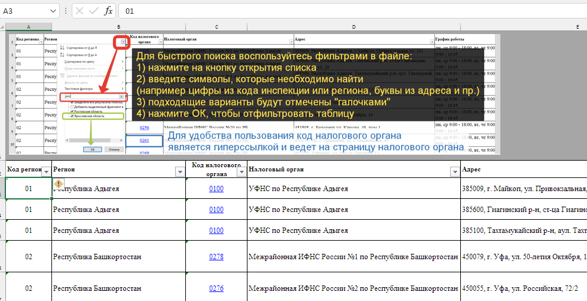Select cell 01 in the Гиагинский р-н row

(29, 210)
